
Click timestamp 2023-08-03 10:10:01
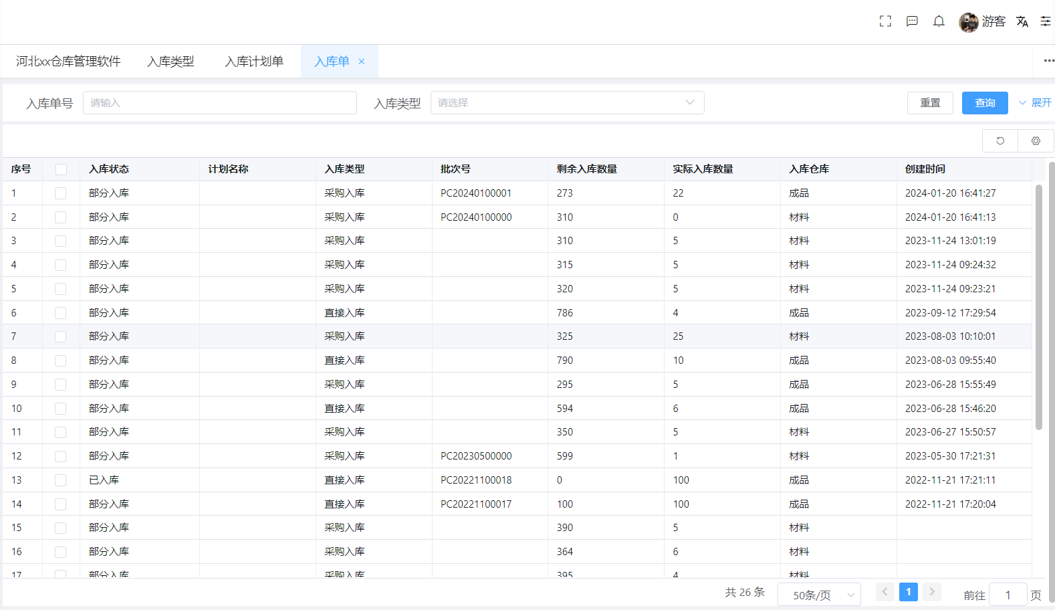click(951, 336)
